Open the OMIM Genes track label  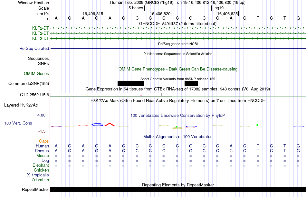[x=36, y=73]
